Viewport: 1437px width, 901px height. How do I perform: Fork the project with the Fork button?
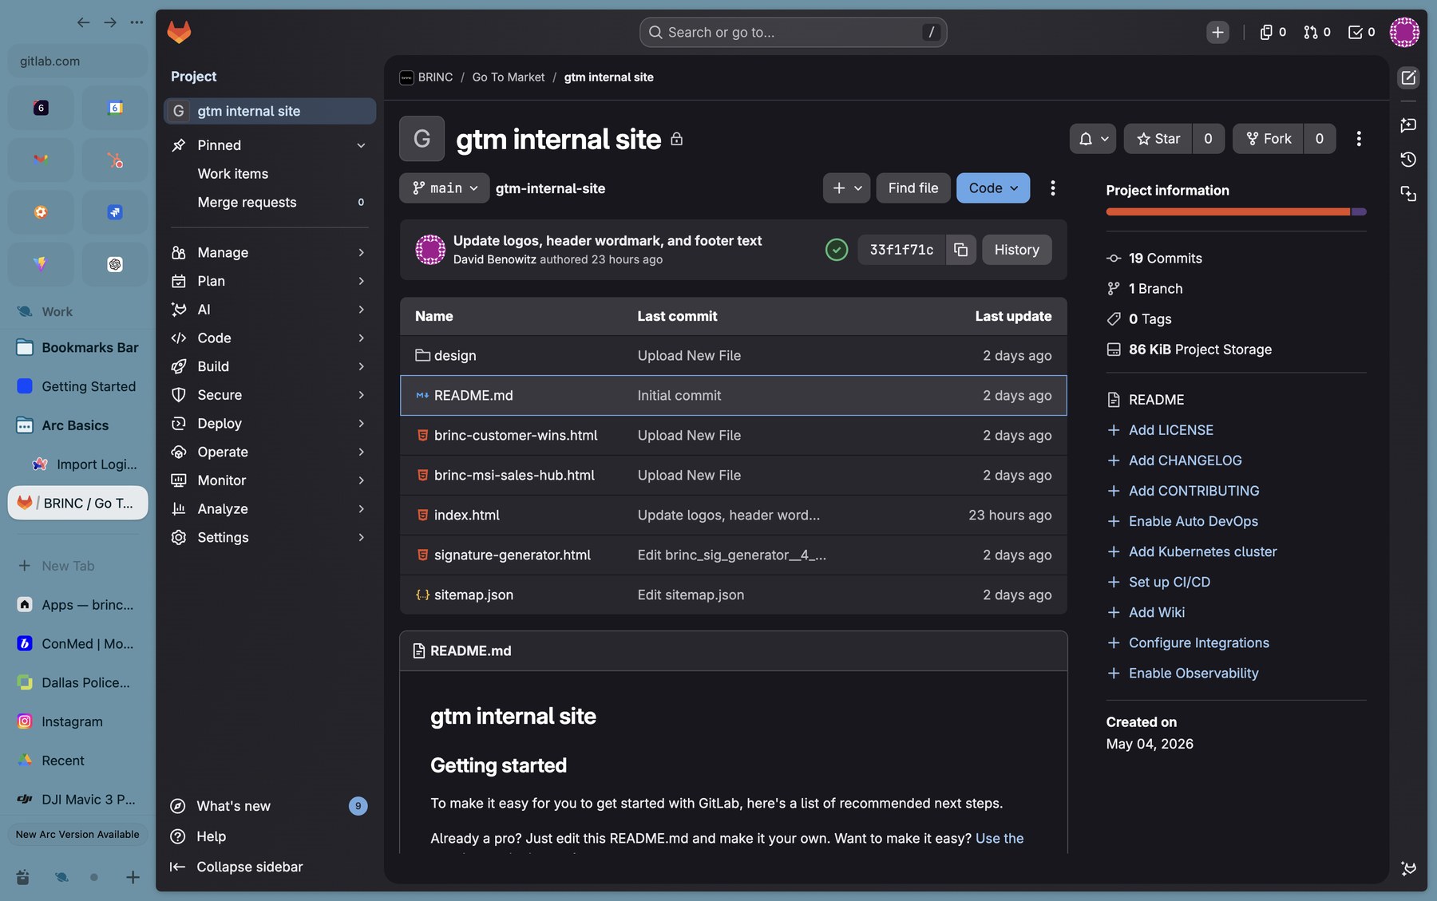1268,139
